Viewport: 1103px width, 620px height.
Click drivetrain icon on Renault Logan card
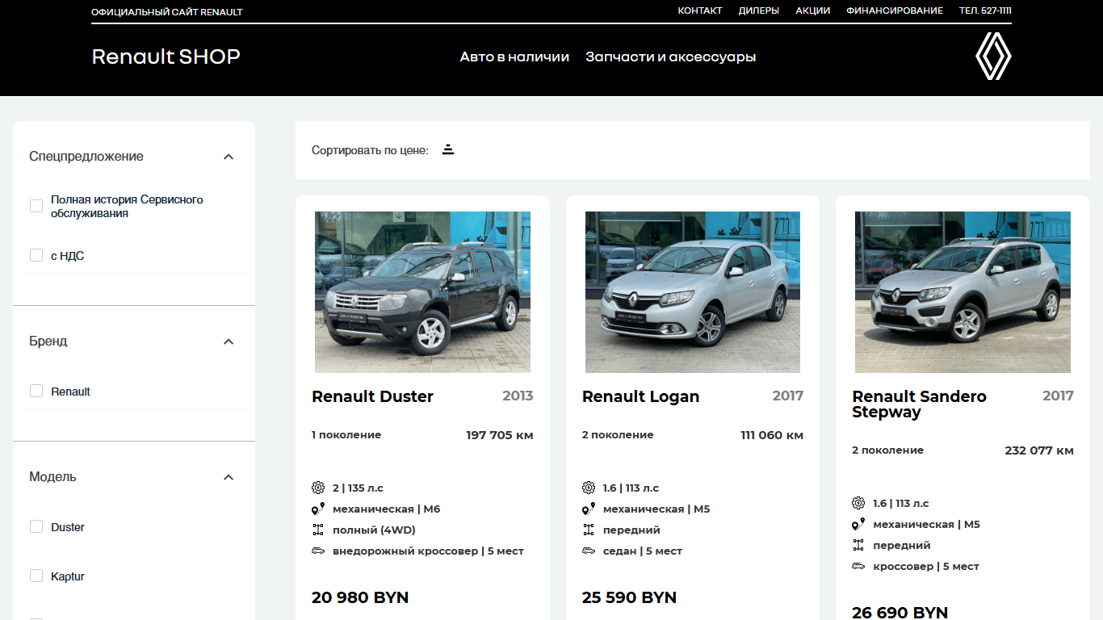point(589,530)
